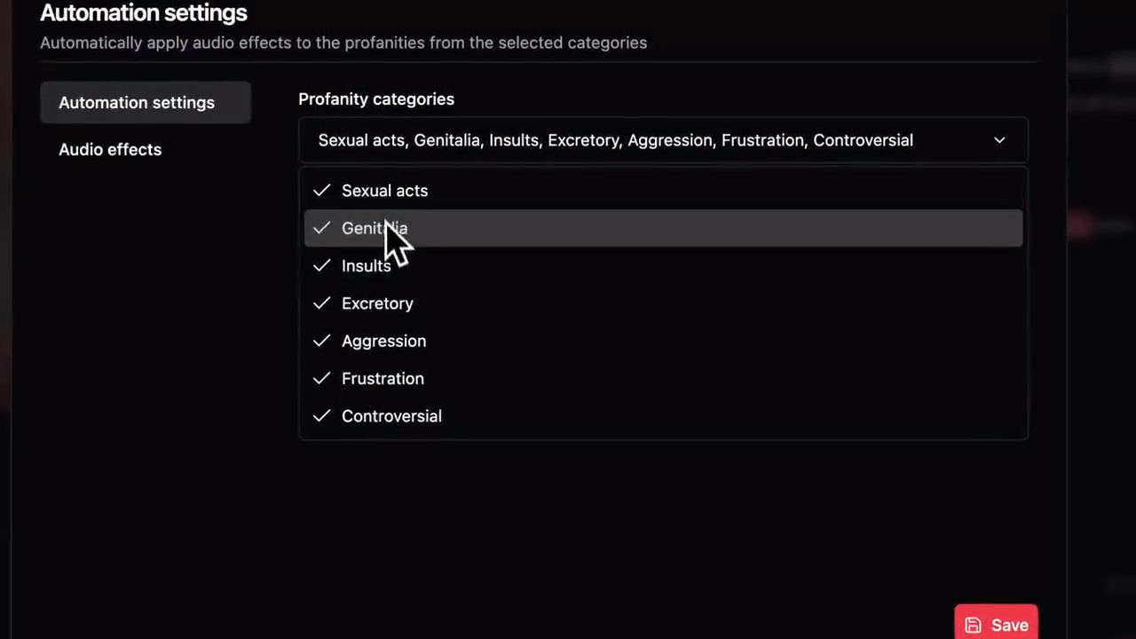Open the Audio effects tab
This screenshot has width=1136, height=639.
pyautogui.click(x=110, y=149)
